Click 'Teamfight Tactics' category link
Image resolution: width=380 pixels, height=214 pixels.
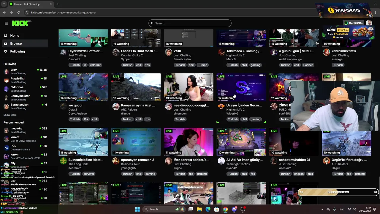[238, 164]
